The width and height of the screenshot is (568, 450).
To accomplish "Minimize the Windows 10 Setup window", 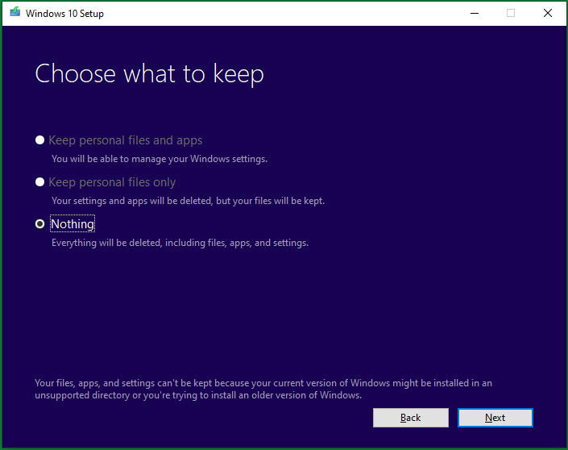I will point(475,14).
